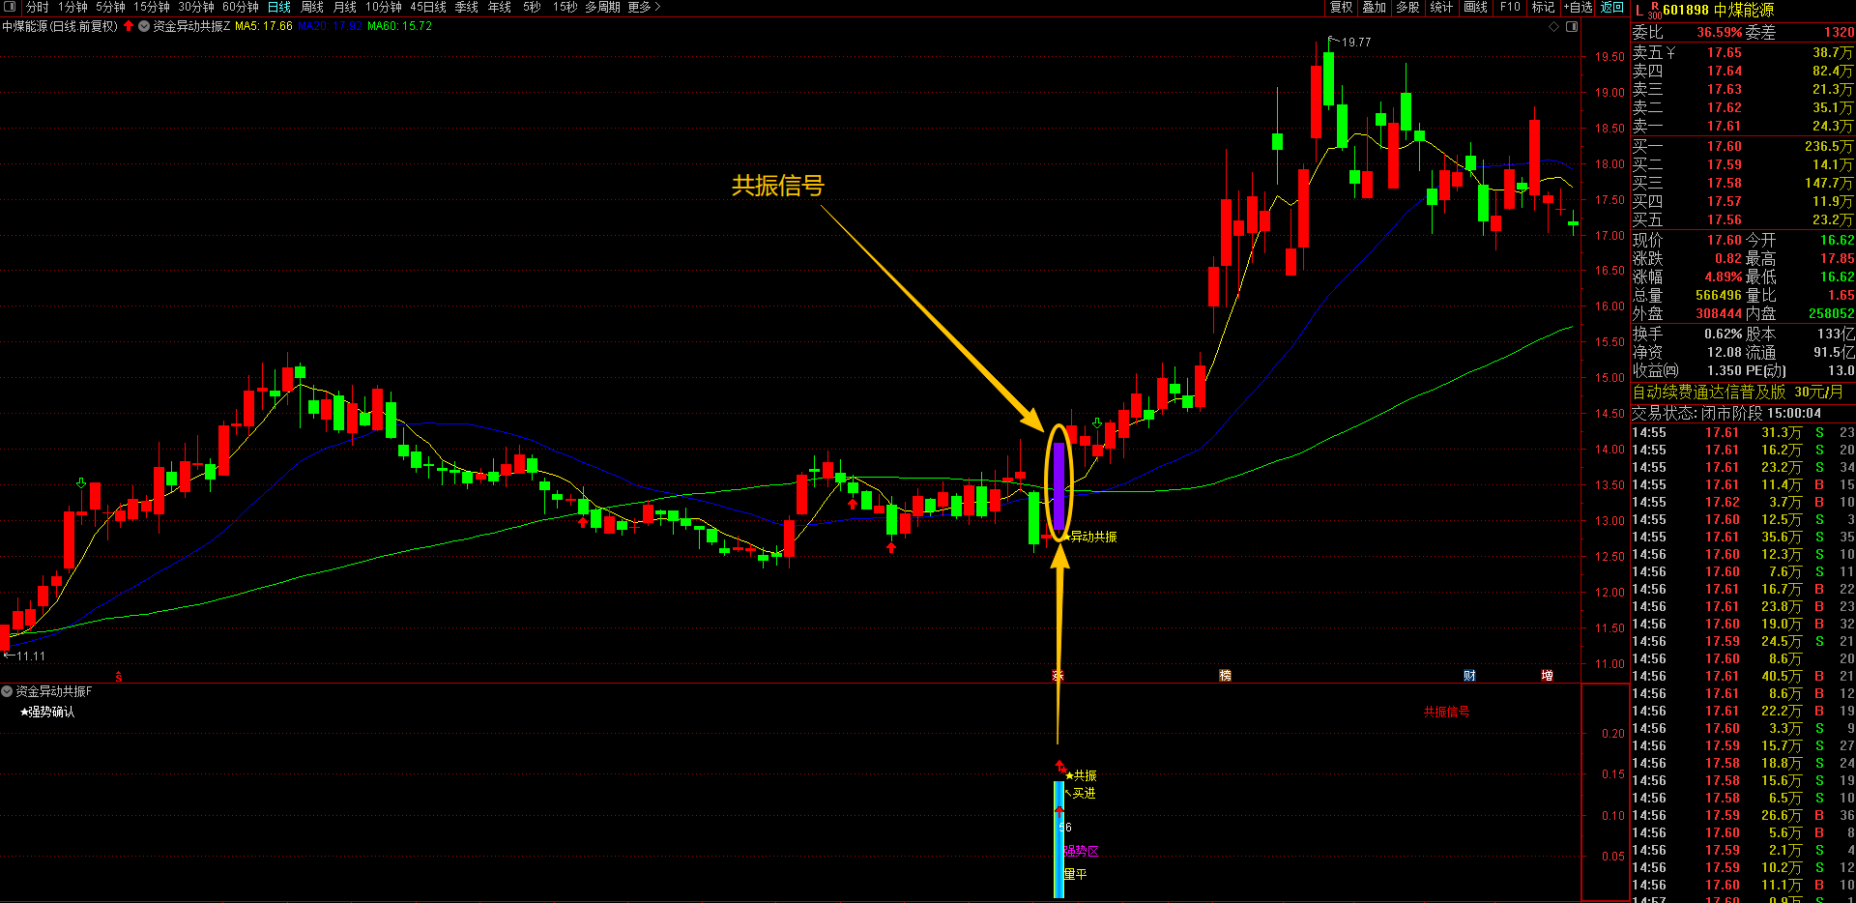Click the blue signal bar in sub-chart
Screen dimensions: 1856x903
1059,839
